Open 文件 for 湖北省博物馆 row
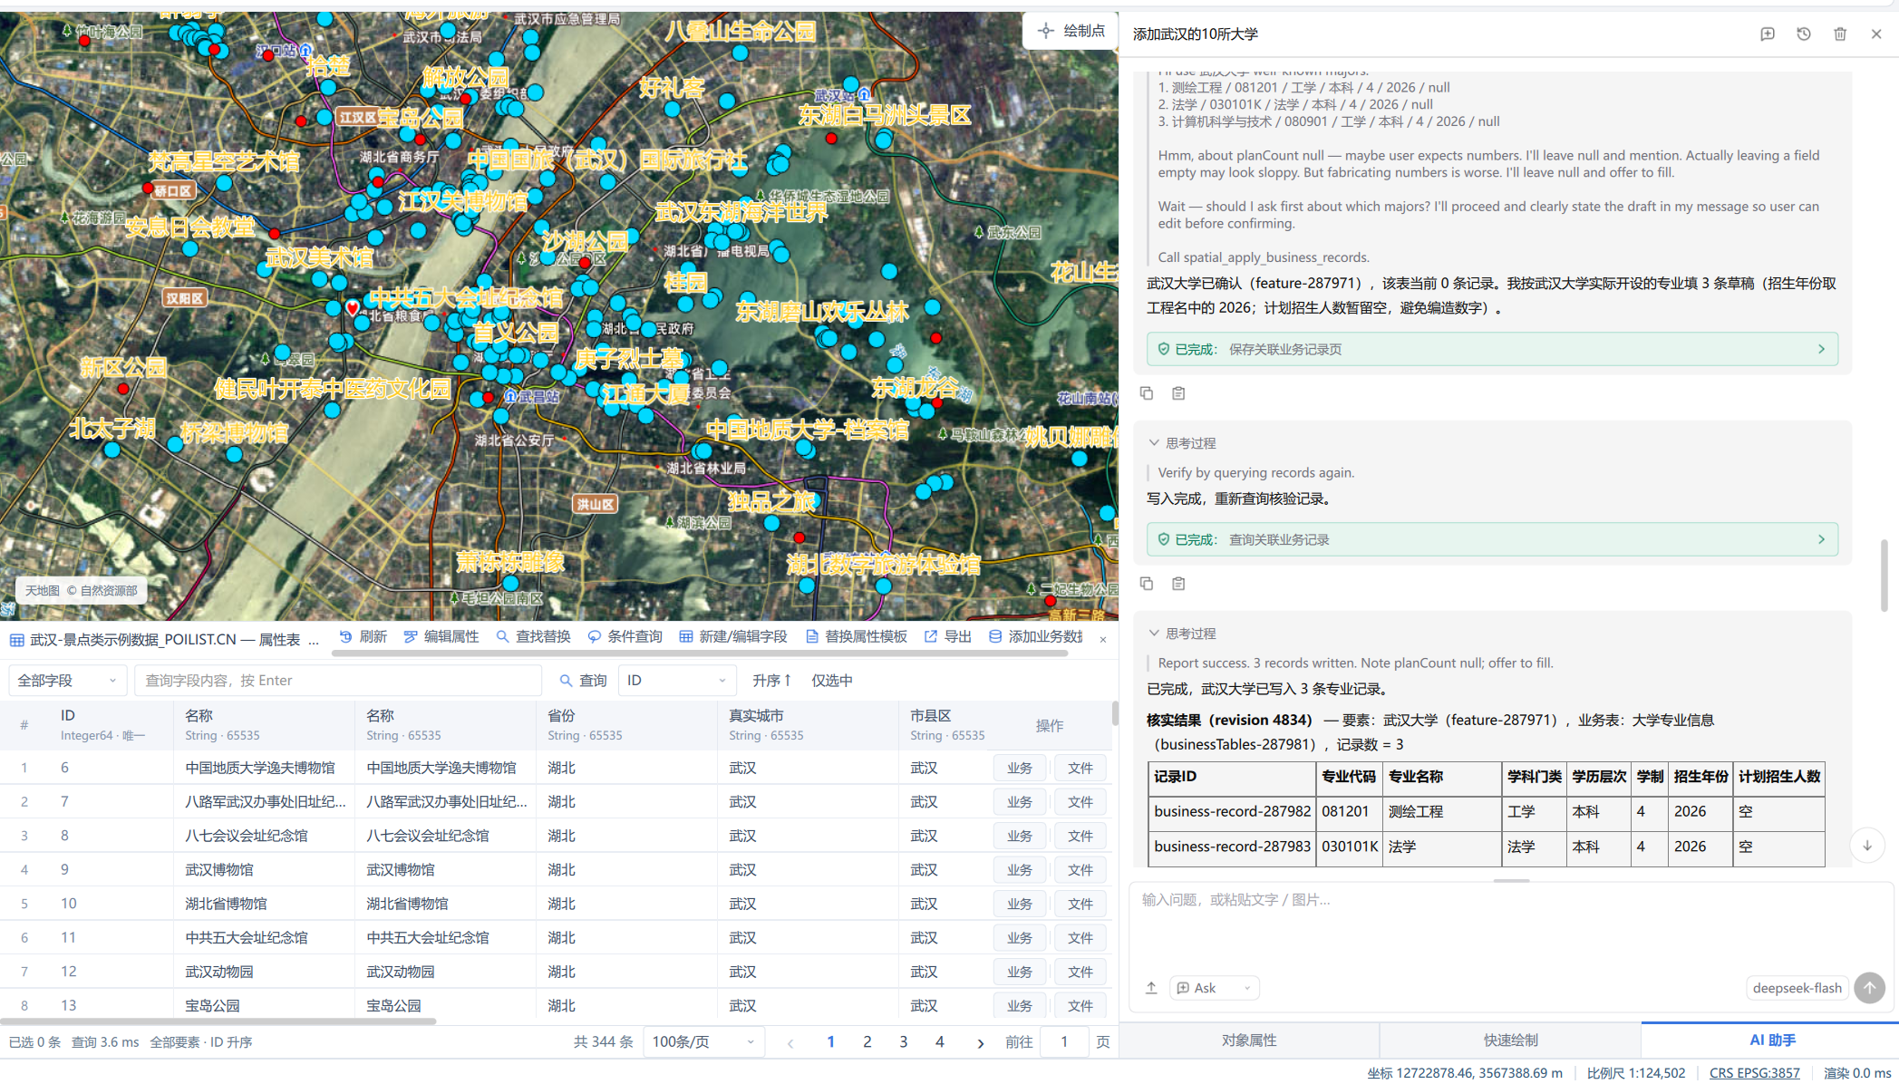Screen dimensions: 1899x1084 1080,904
